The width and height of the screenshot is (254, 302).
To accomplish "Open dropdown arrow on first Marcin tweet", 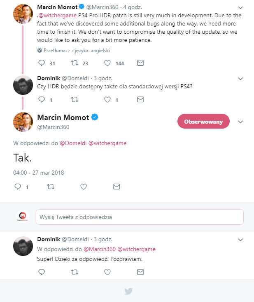I will click(240, 7).
